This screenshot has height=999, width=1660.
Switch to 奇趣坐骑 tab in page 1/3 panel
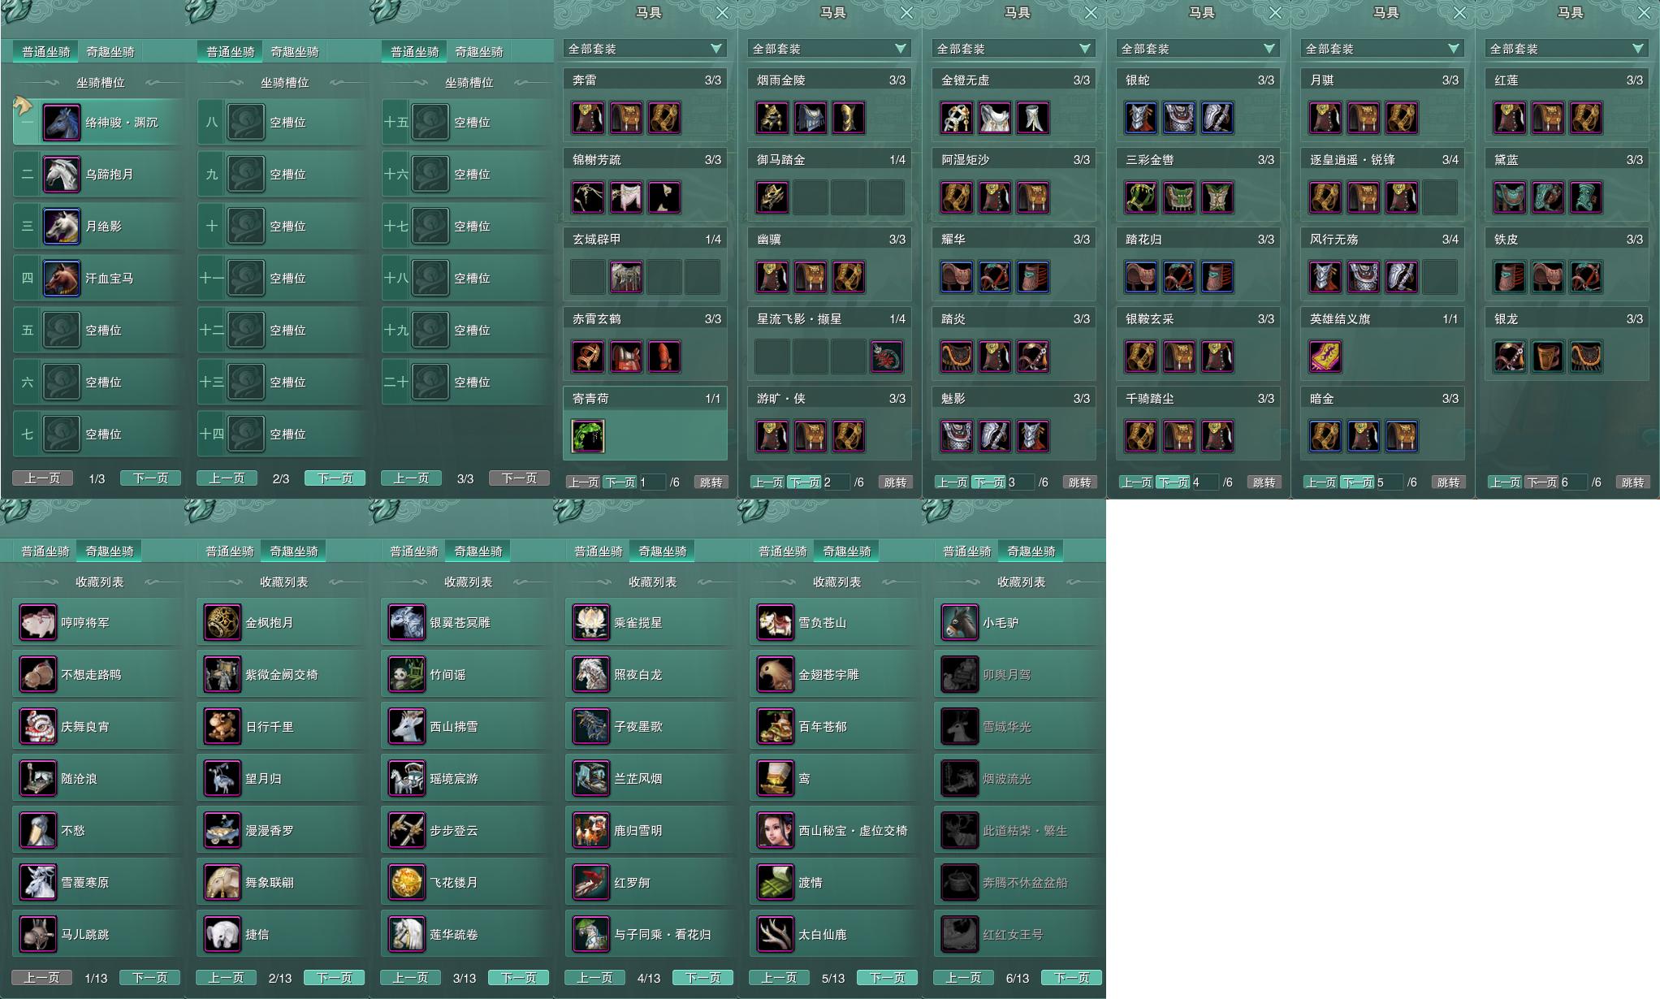click(x=110, y=52)
